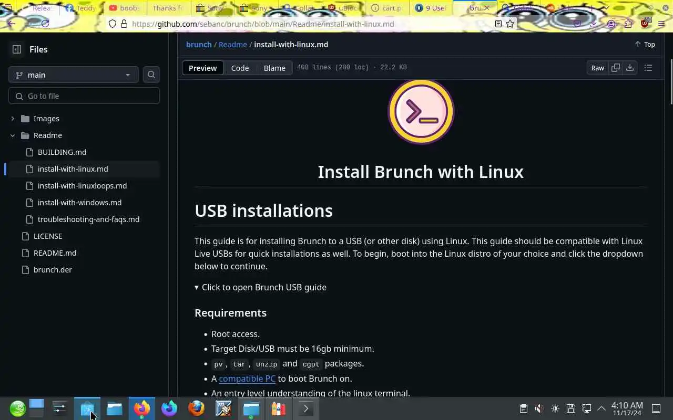Open the clipboard tray icon
The height and width of the screenshot is (420, 673).
click(x=524, y=408)
